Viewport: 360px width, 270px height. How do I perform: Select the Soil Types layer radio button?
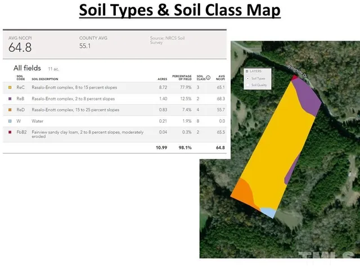point(247,78)
